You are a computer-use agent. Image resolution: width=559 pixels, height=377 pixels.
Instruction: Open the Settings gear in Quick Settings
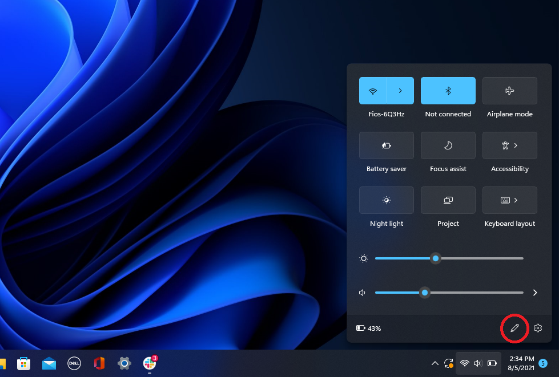[537, 328]
